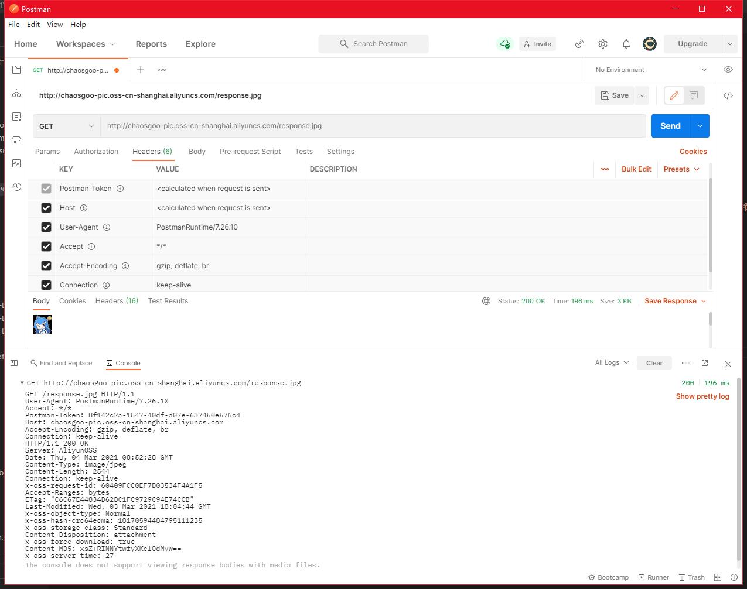Open the Mock Servers sidebar icon
Image resolution: width=747 pixels, height=589 pixels.
tap(16, 140)
